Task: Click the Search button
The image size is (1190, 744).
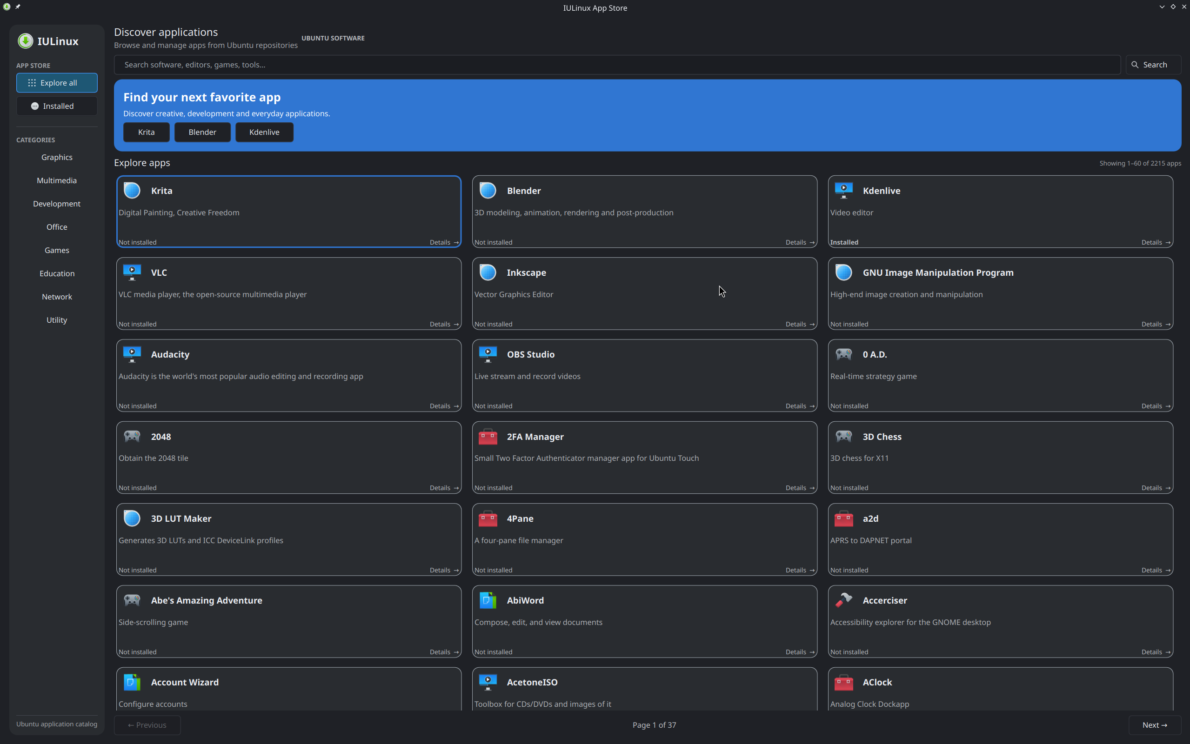Action: tap(1153, 65)
